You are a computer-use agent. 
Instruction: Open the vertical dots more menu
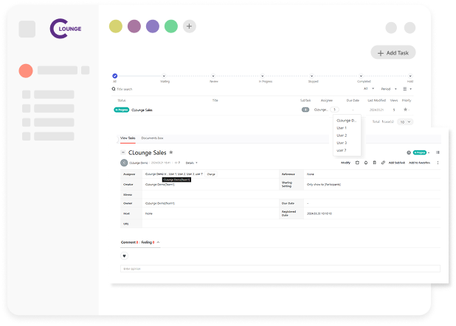click(438, 163)
